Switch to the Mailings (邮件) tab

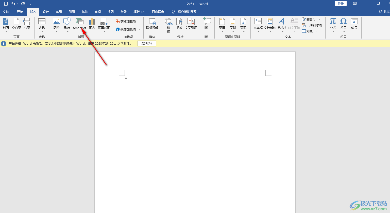[x=85, y=12]
